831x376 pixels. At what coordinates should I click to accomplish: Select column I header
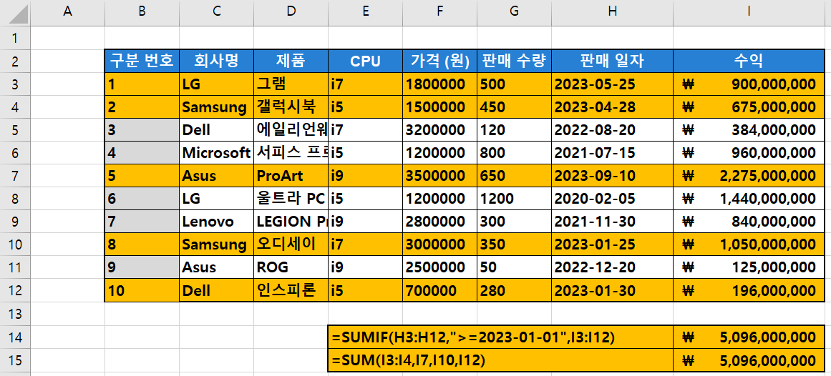(749, 13)
